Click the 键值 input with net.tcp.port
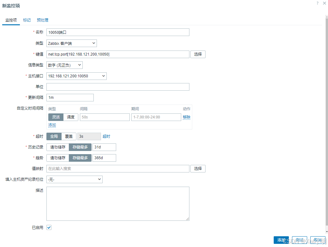Viewport: 328px width, 247px height. click(118, 54)
